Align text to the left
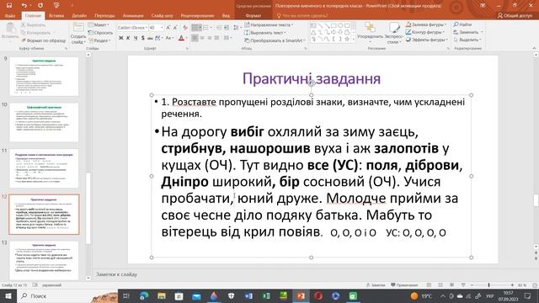The height and width of the screenshot is (303, 539). (x=195, y=38)
